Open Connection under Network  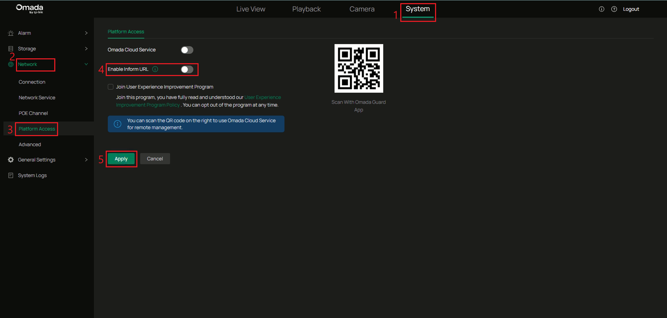(x=32, y=82)
